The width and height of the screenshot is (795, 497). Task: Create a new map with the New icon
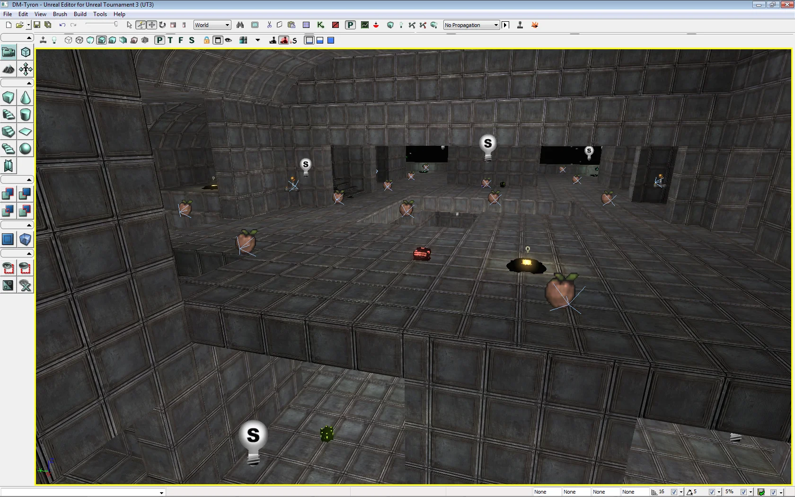click(9, 25)
